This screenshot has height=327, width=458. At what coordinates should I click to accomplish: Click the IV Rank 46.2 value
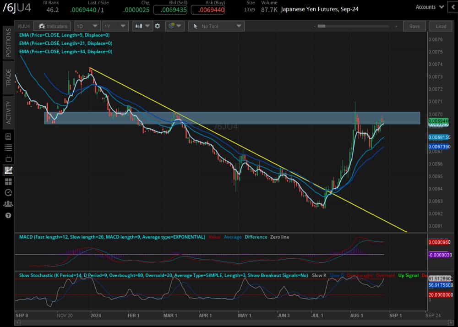pos(53,10)
